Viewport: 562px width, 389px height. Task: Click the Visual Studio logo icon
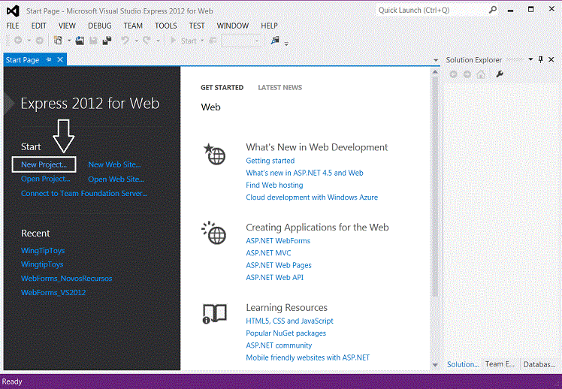tap(14, 11)
